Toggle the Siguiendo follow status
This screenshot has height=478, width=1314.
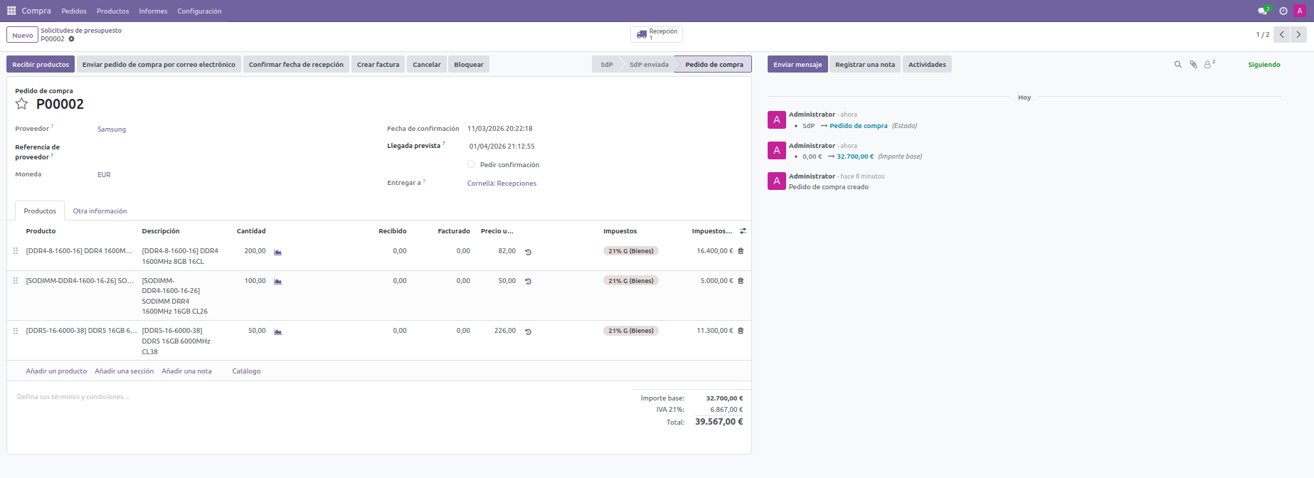pyautogui.click(x=1263, y=65)
